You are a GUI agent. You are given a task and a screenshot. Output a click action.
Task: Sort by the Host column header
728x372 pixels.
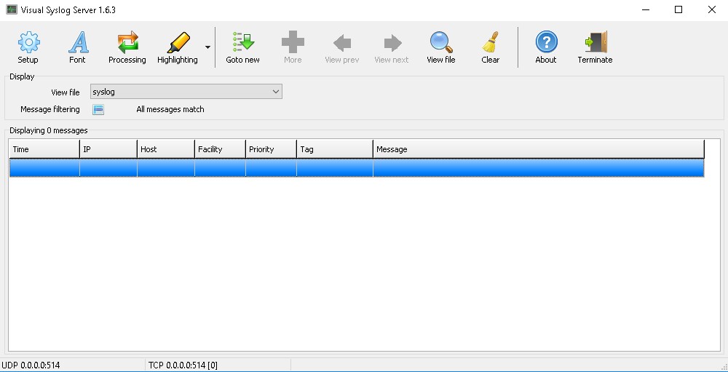pyautogui.click(x=166, y=149)
